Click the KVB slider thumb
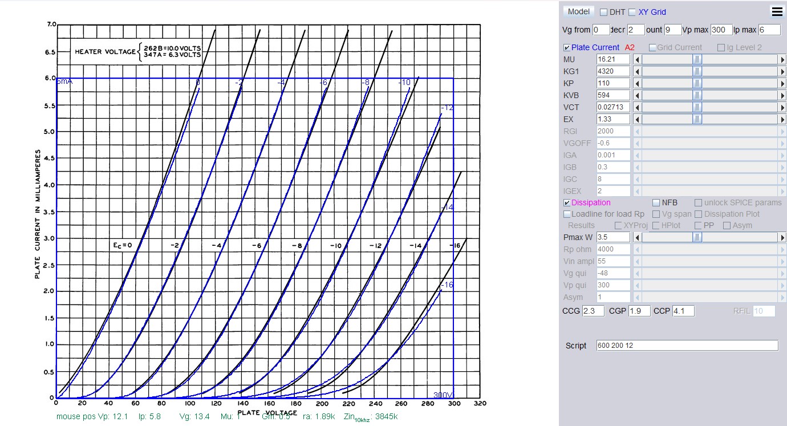 pos(697,95)
